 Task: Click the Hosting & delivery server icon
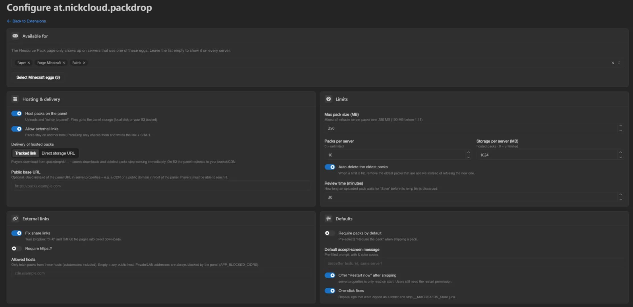(x=15, y=99)
